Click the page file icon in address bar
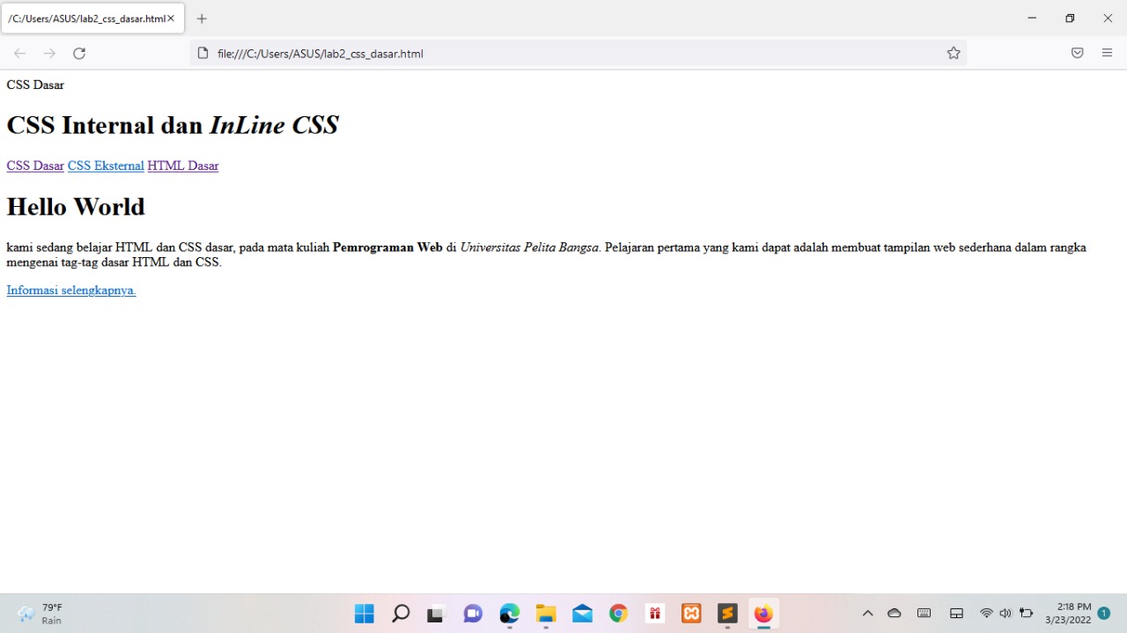 203,54
